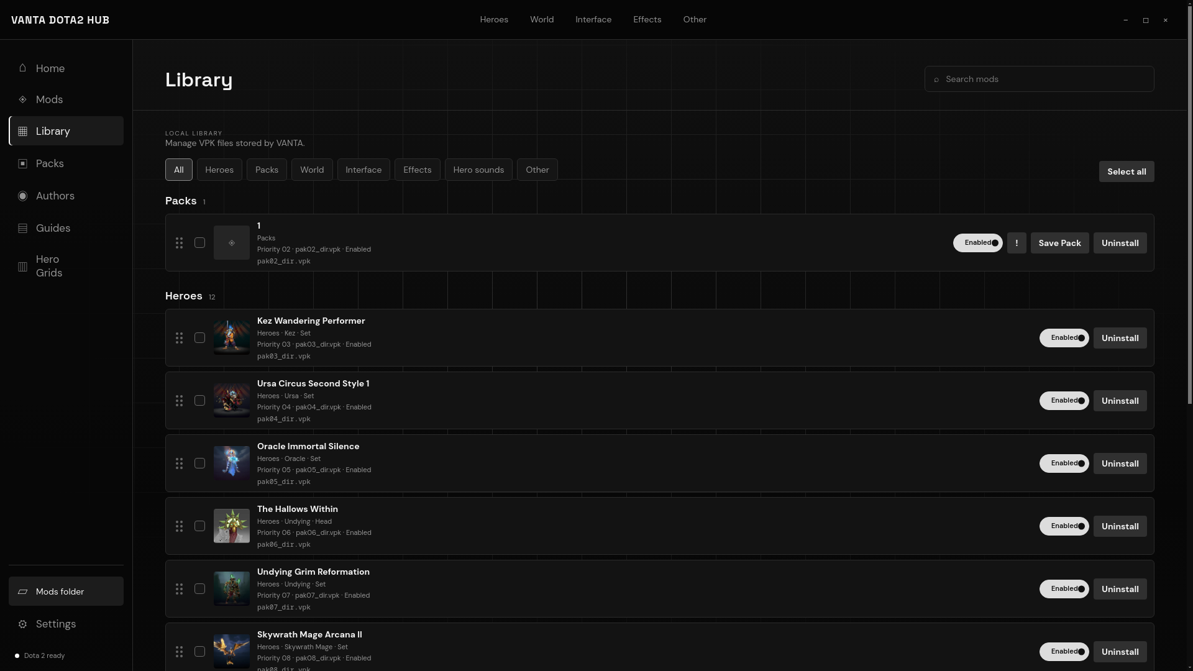
Task: Tick the Undying Grim Reformation checkbox
Action: [199, 589]
